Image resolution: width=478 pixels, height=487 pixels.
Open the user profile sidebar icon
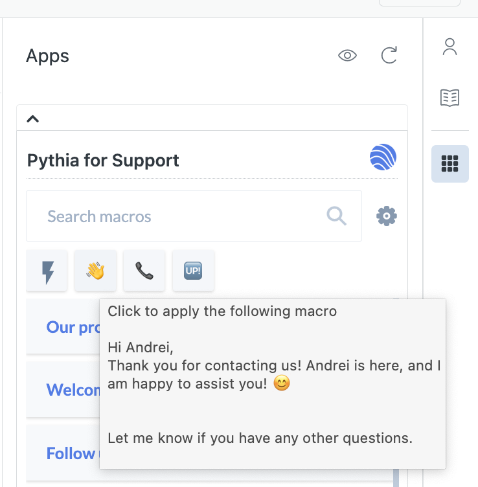(x=450, y=47)
